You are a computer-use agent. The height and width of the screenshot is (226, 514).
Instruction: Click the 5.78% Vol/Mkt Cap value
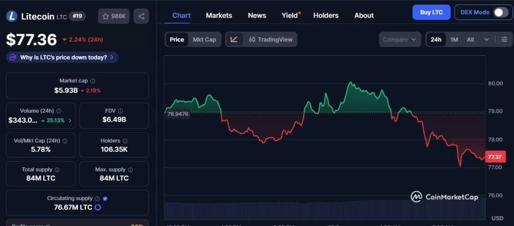point(41,149)
